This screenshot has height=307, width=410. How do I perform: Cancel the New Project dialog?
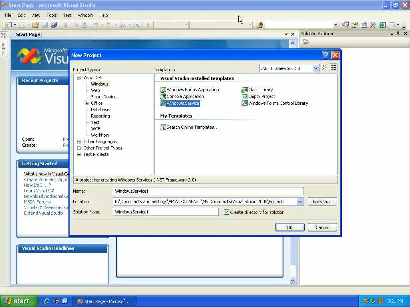[322, 227]
